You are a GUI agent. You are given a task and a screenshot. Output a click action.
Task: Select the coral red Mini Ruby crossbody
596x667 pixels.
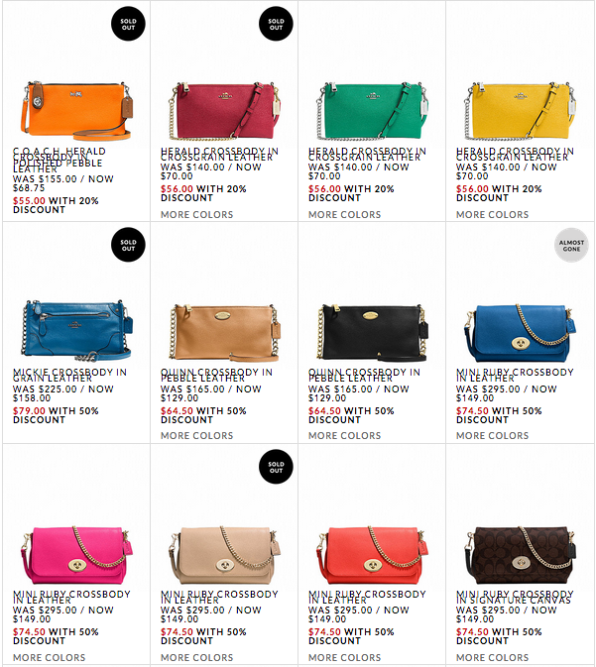point(372,555)
